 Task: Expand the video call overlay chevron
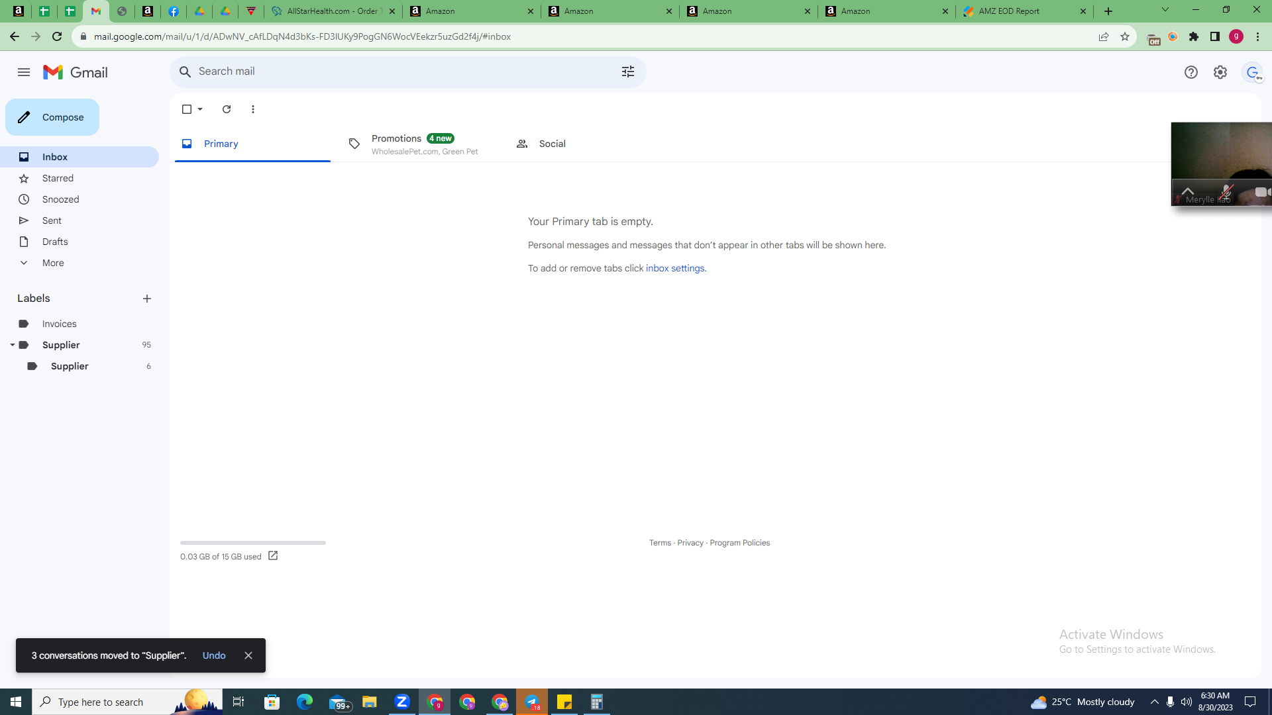tap(1187, 192)
